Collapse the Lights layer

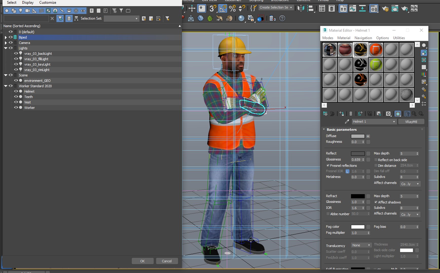click(x=6, y=48)
